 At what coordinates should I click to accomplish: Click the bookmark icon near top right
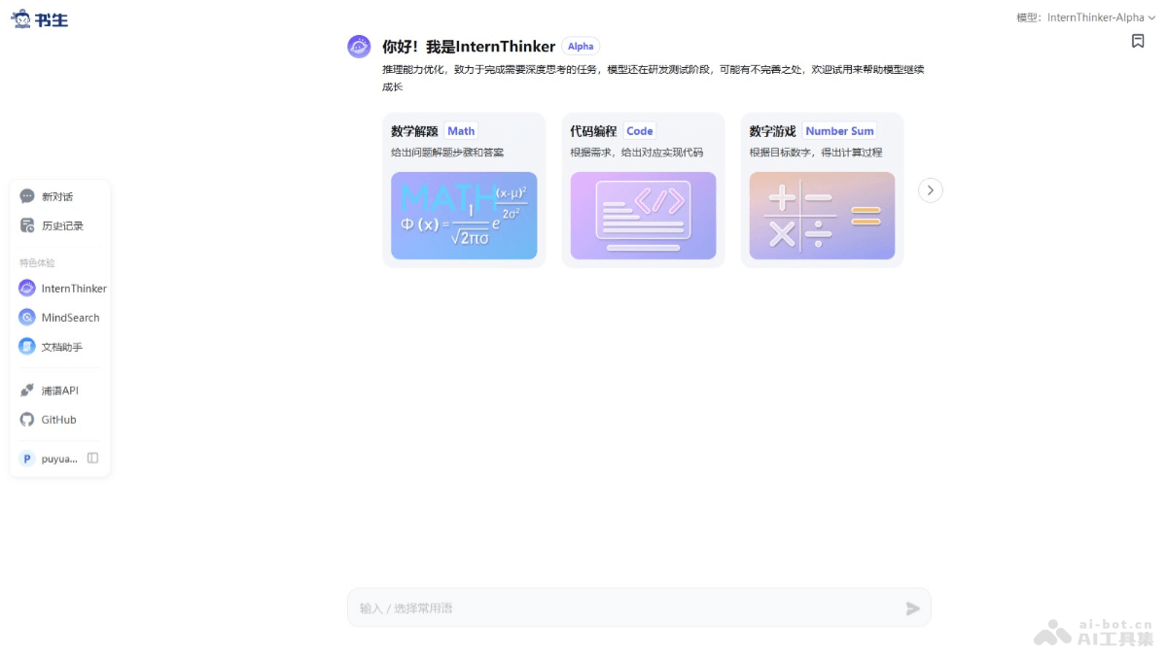1138,41
